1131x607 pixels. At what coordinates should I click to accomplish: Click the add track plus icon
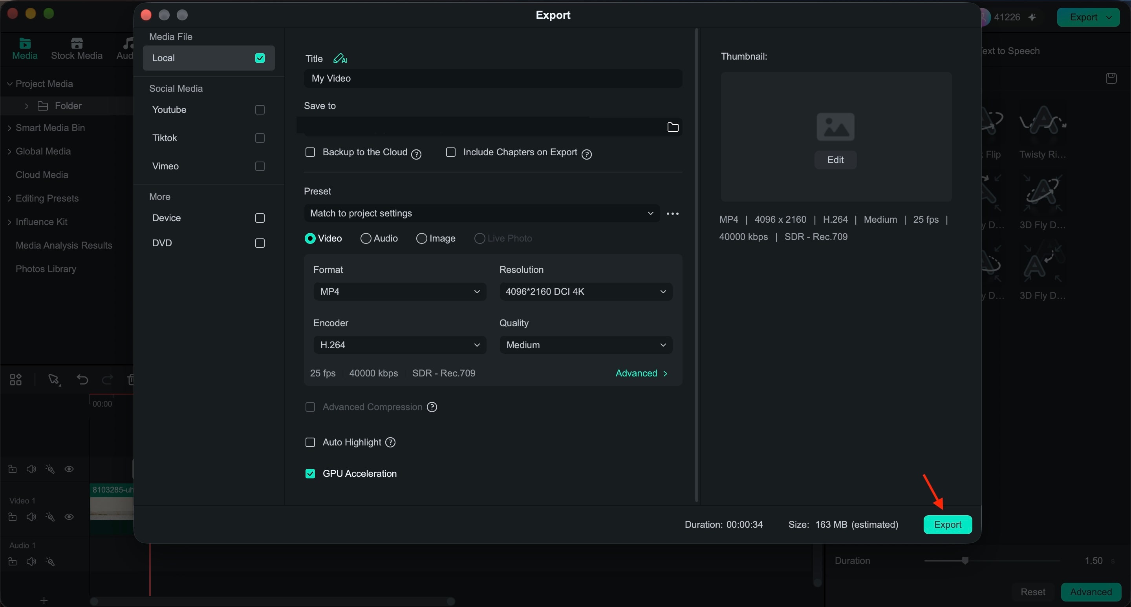click(x=44, y=600)
